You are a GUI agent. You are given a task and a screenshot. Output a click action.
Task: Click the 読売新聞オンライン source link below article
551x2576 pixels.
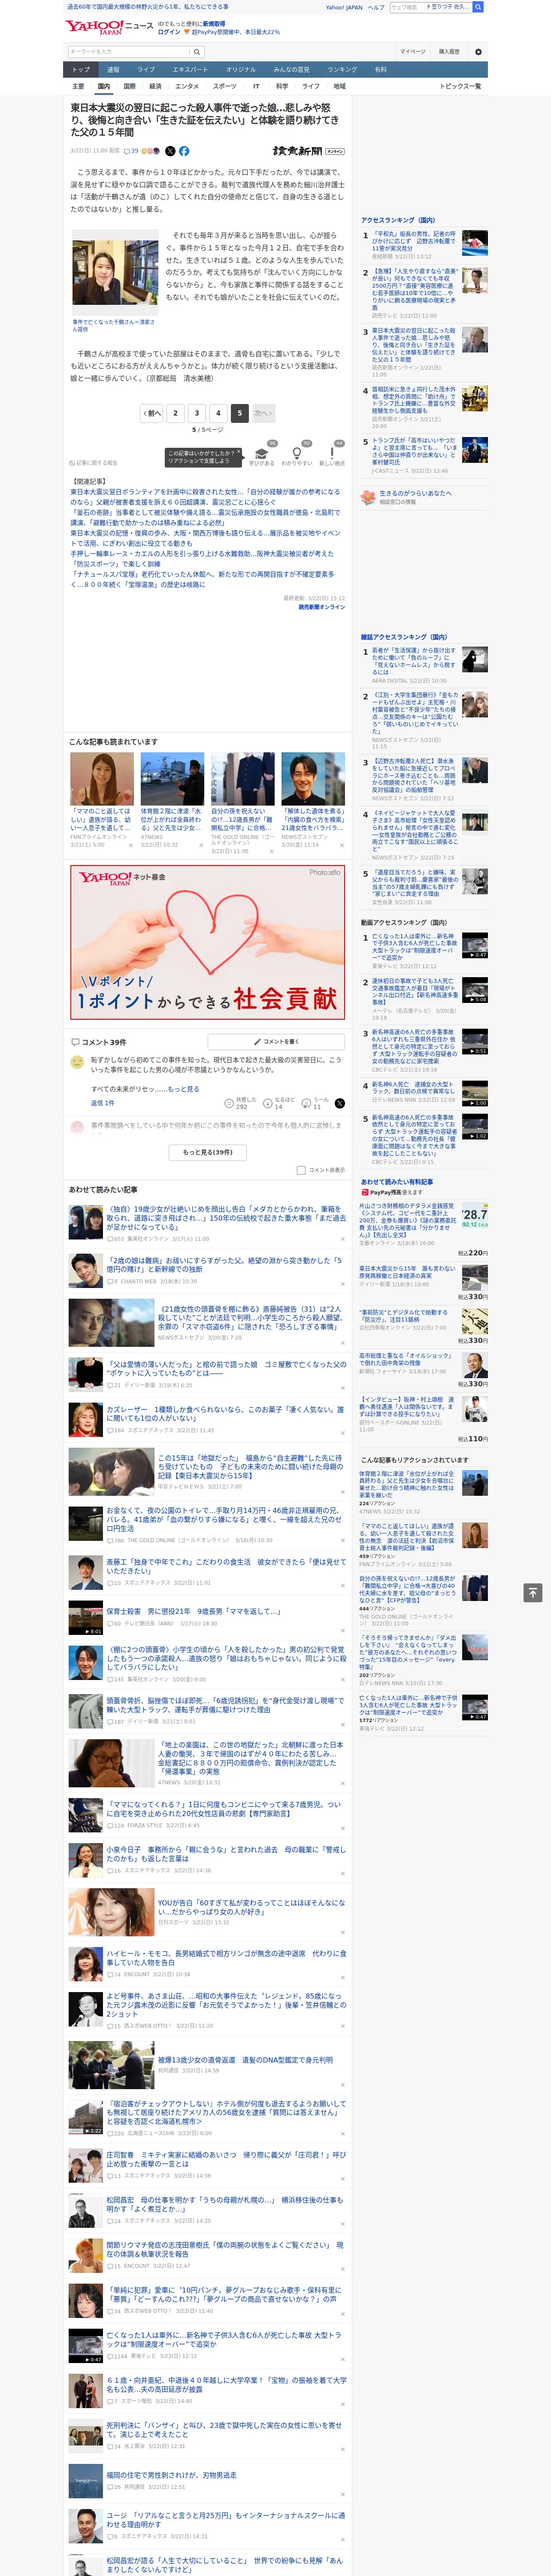tap(321, 607)
